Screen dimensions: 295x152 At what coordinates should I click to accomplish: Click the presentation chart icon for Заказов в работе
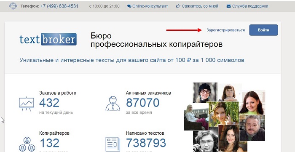coord(27,104)
